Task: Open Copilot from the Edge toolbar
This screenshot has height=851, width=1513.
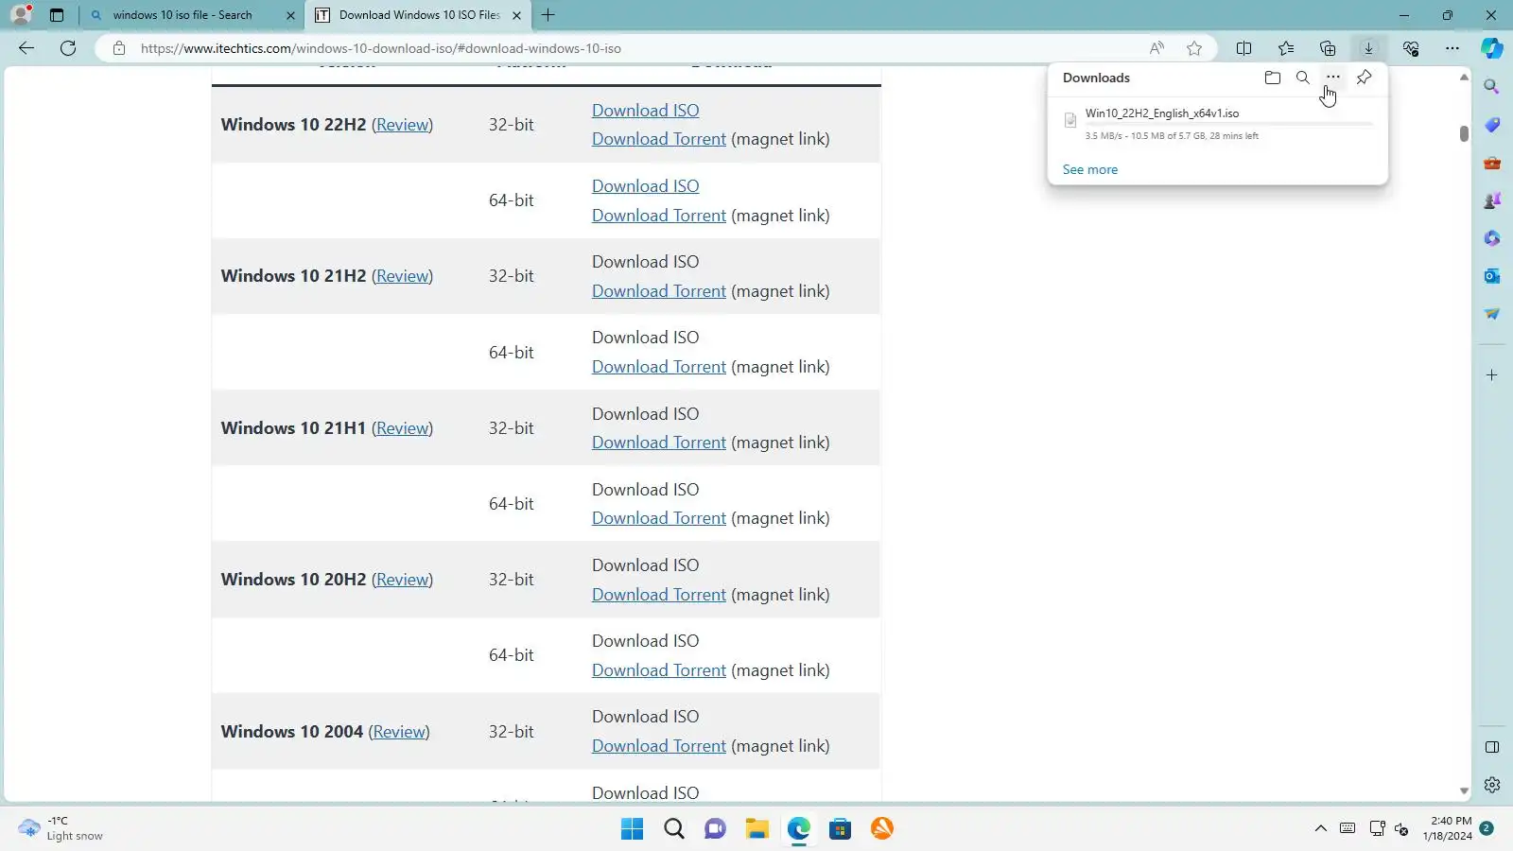Action: [1492, 48]
